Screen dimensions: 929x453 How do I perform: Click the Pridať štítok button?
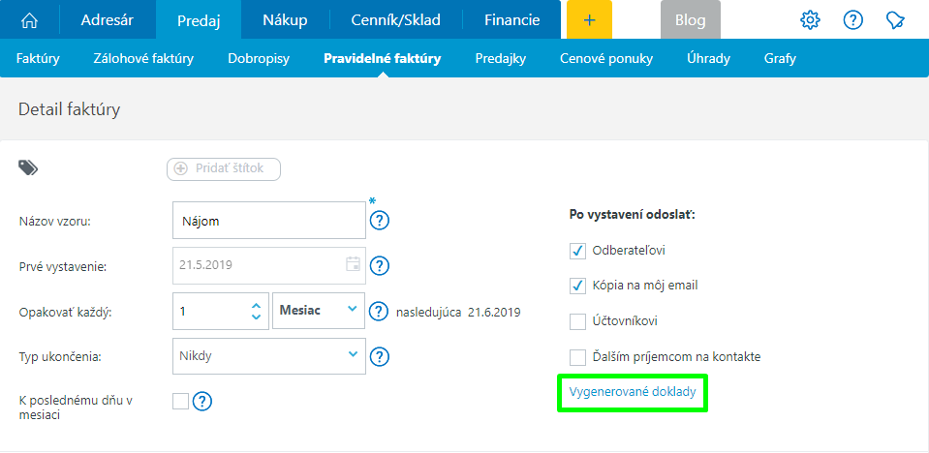coord(224,168)
